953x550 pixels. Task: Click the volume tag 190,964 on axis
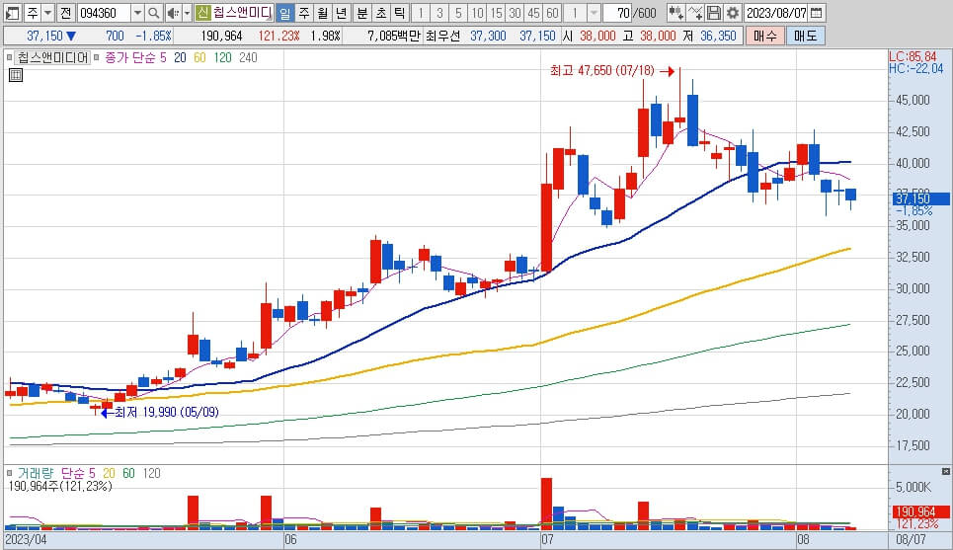pyautogui.click(x=920, y=511)
